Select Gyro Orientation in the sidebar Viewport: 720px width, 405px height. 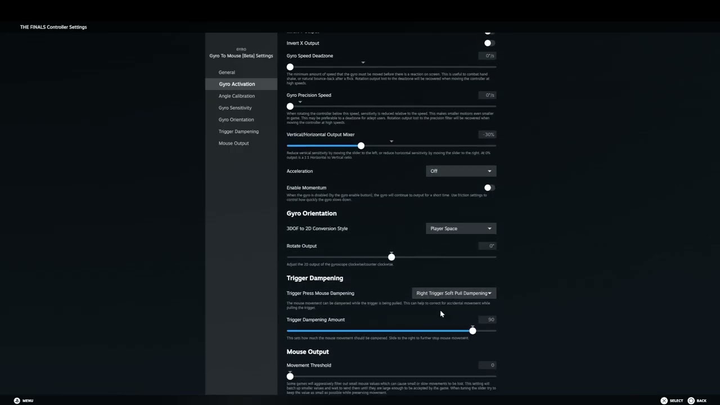click(x=241, y=119)
